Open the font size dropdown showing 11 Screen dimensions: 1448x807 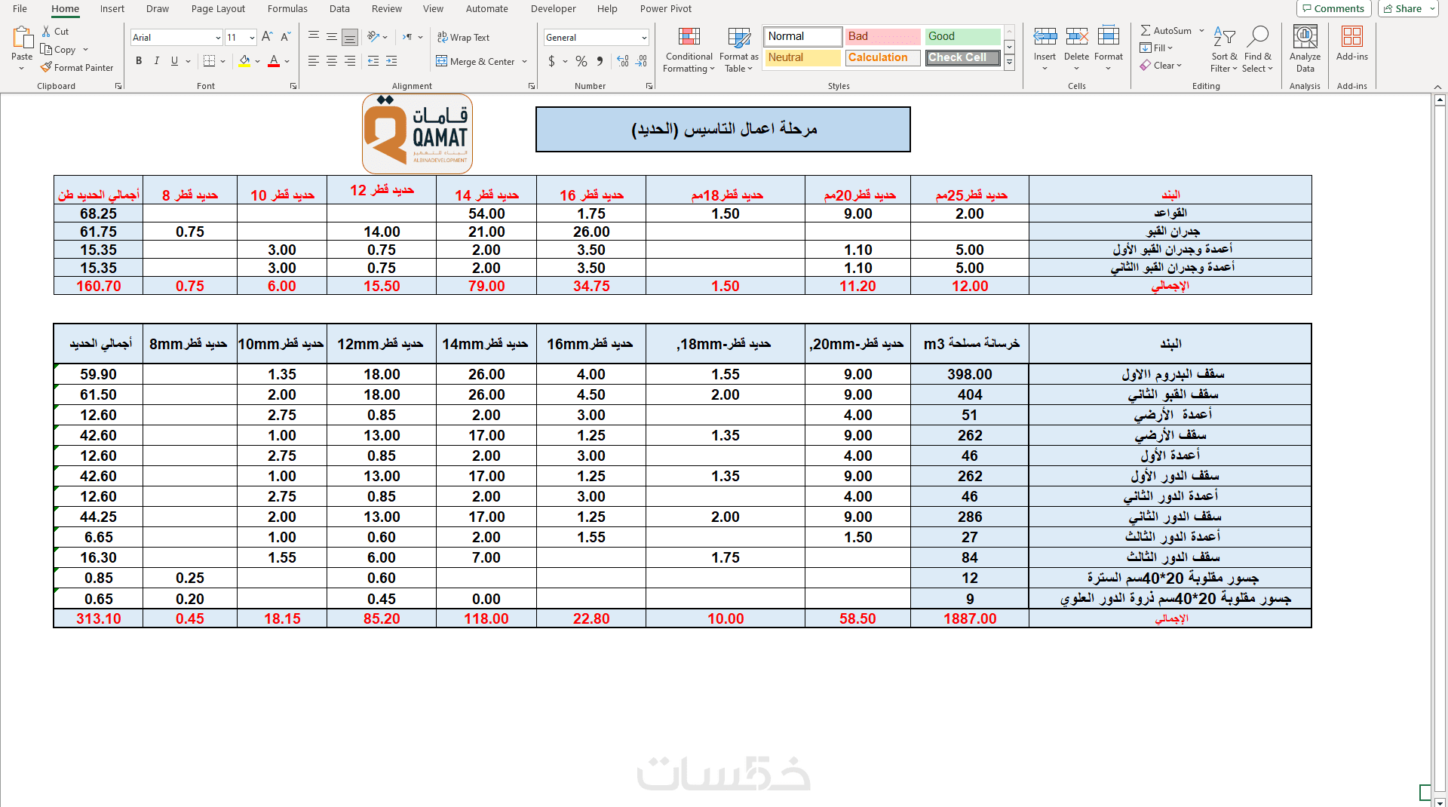tap(252, 38)
